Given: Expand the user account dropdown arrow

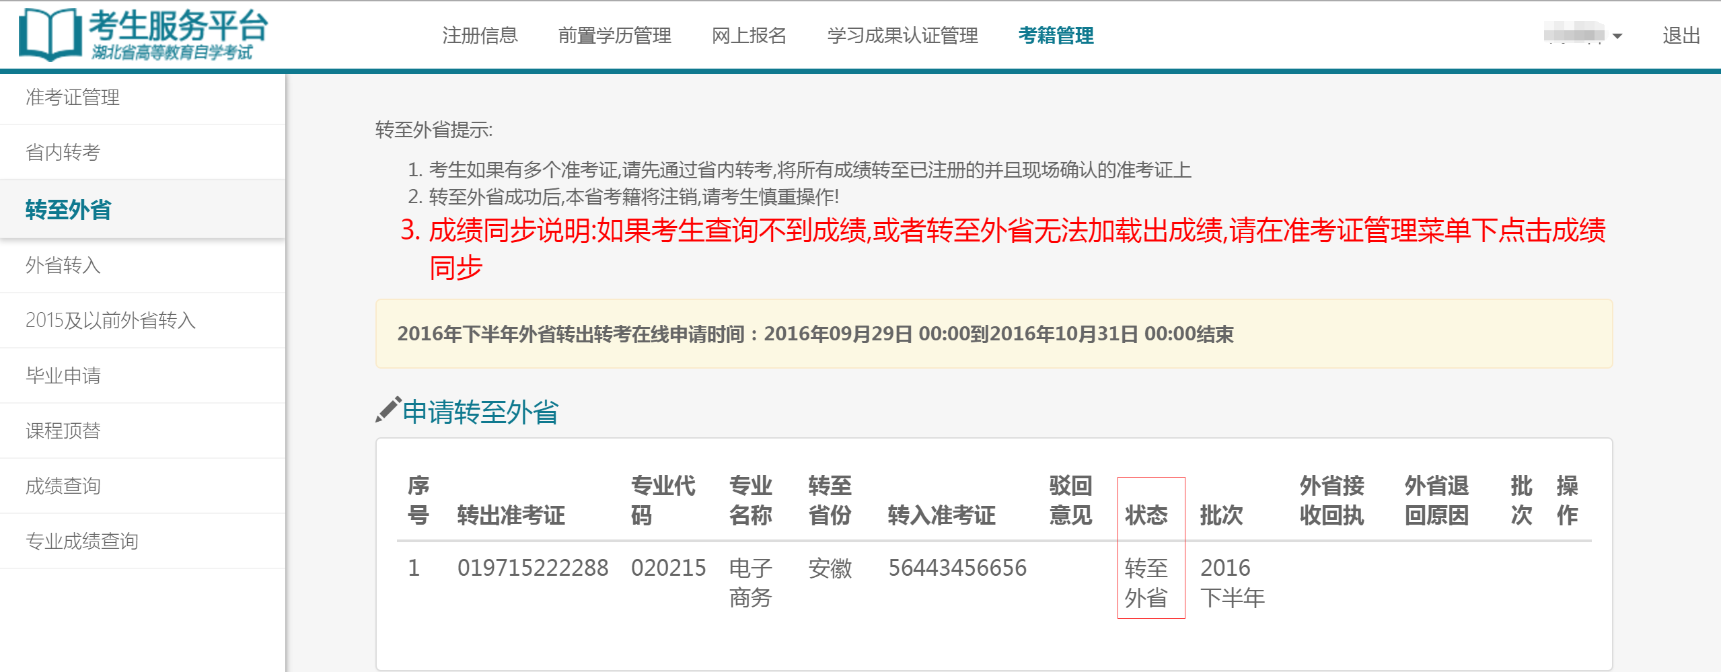Looking at the screenshot, I should coord(1617,36).
